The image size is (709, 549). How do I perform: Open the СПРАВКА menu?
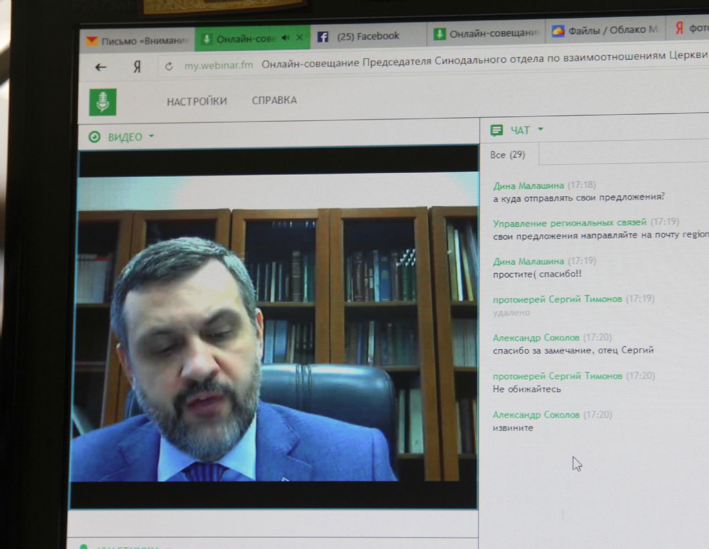click(x=274, y=100)
